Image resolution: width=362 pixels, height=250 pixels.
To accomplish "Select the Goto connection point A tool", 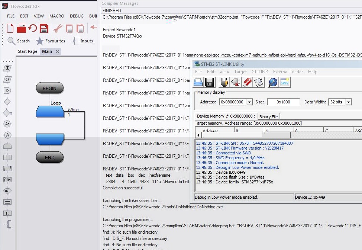I will pos(7,135).
